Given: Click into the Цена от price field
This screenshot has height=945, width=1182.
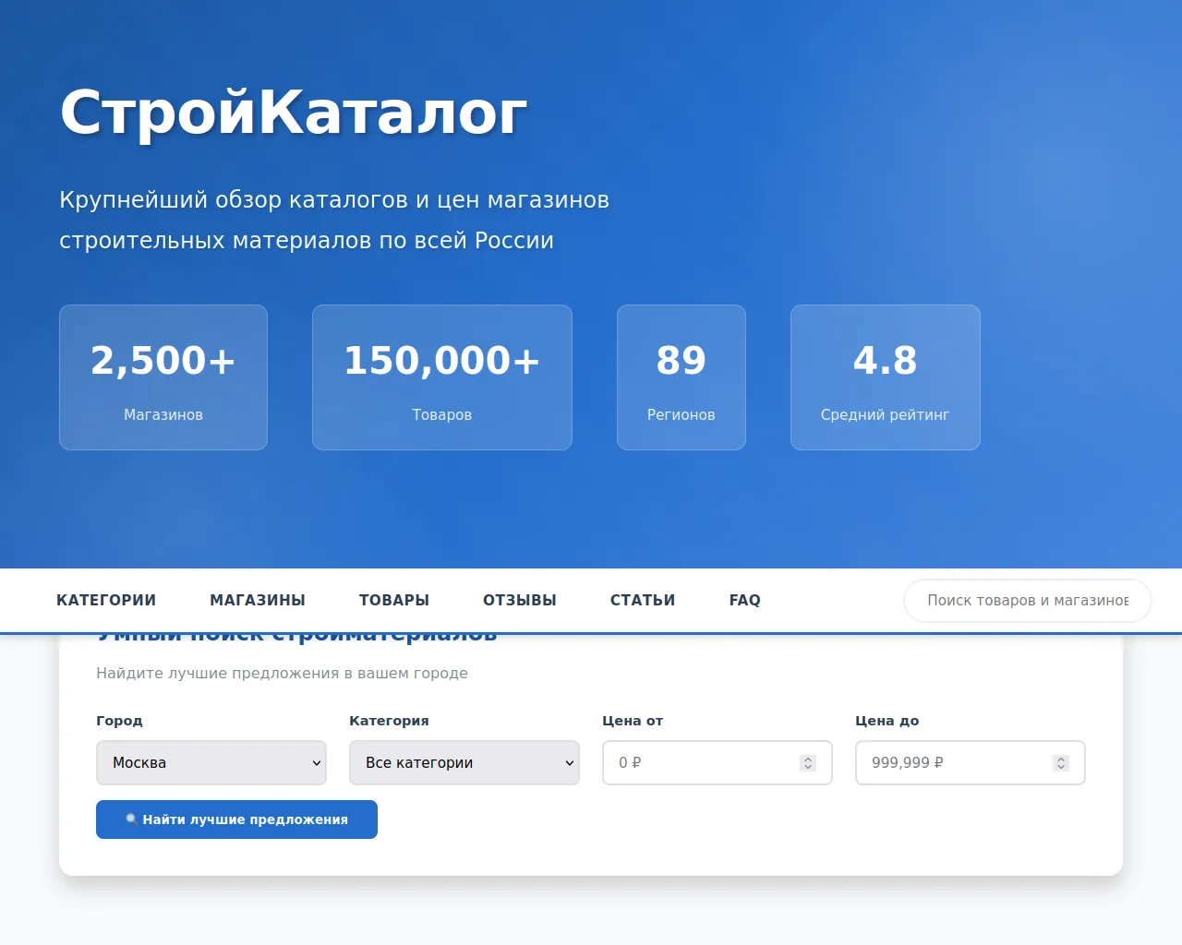Looking at the screenshot, I should click(x=702, y=763).
